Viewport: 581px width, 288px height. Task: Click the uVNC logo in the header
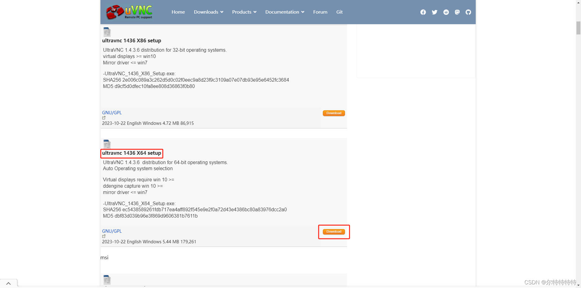128,12
